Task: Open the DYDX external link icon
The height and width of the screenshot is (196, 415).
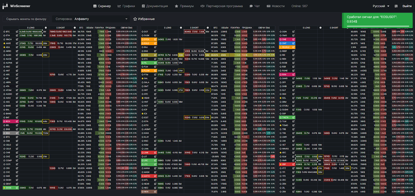Action: point(155,40)
